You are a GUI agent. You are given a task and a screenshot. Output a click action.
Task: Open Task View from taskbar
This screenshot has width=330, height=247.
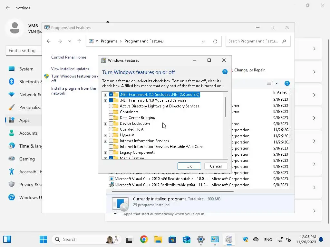tap(129, 239)
